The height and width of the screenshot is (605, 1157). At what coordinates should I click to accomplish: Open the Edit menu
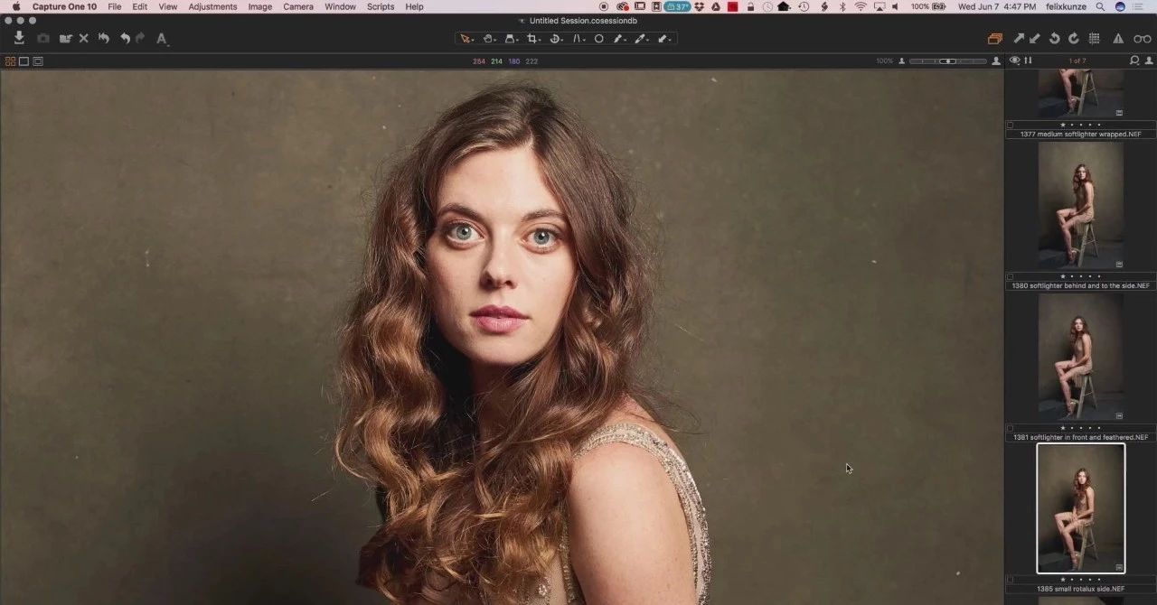(x=140, y=6)
